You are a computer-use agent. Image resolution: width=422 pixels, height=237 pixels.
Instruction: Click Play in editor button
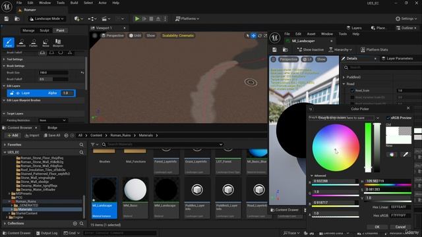137,18
